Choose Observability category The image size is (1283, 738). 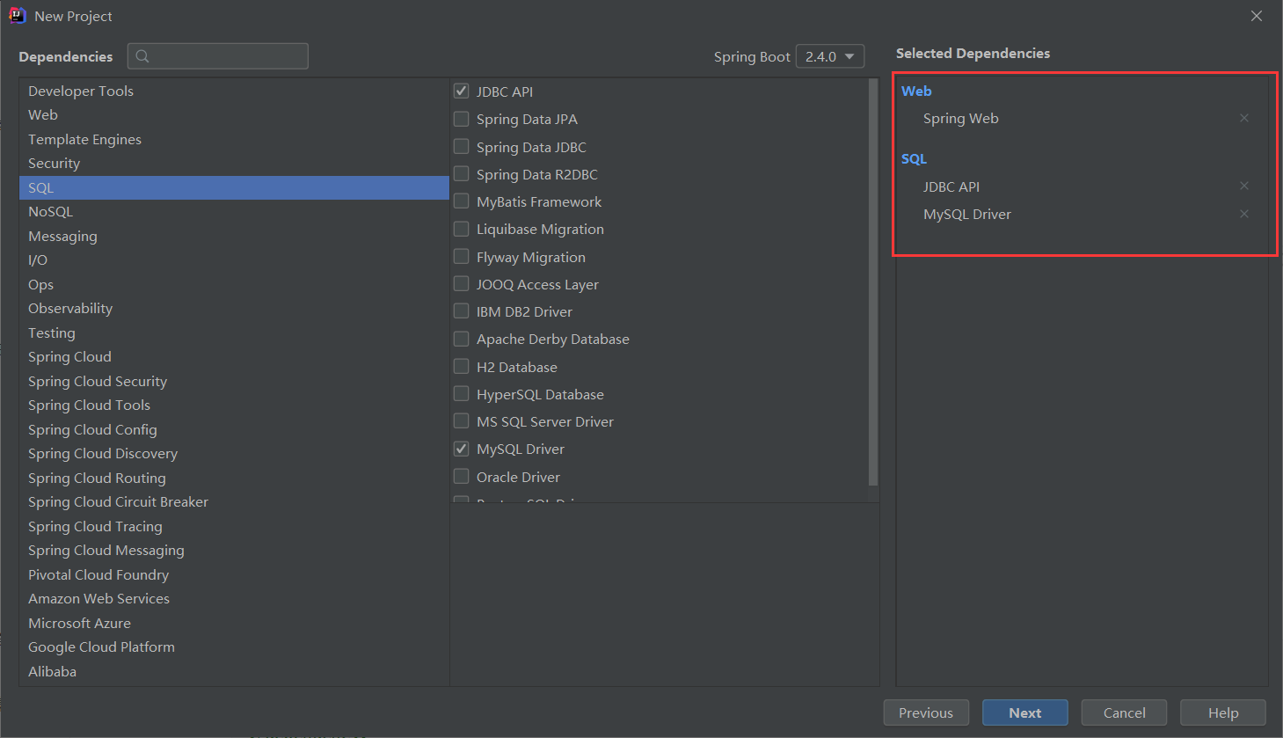coord(234,309)
